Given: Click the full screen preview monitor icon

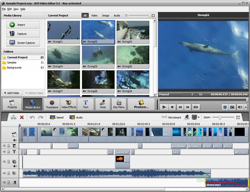Looking at the screenshot, I should coord(225,107).
